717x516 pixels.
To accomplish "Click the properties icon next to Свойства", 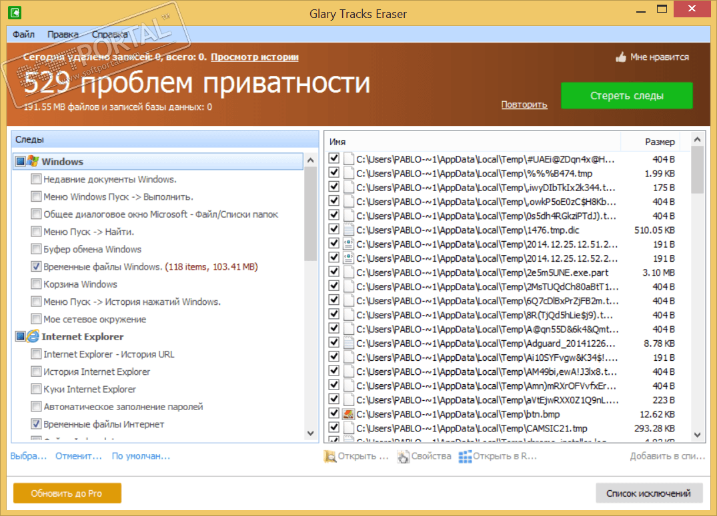I will pos(403,456).
